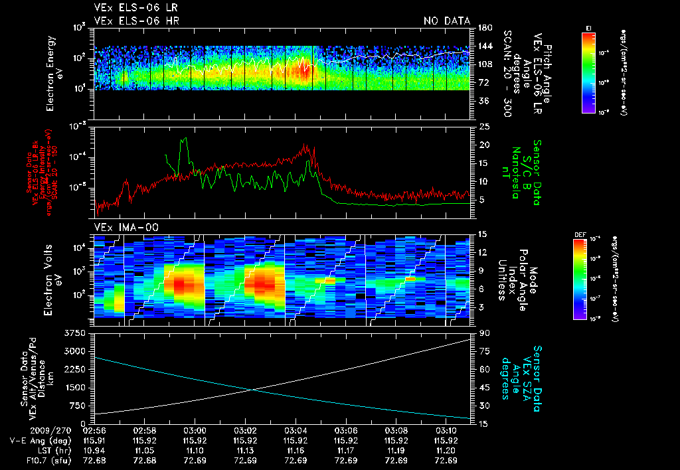The image size is (680, 470).
Task: Click the 115.91 V-E angle value
Action: point(94,441)
